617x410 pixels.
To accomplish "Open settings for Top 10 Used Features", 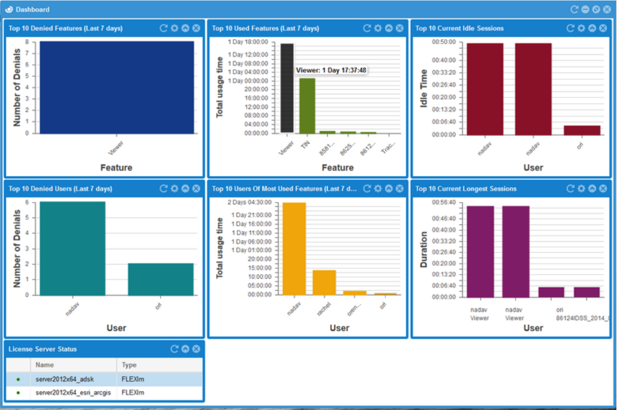I will 378,28.
